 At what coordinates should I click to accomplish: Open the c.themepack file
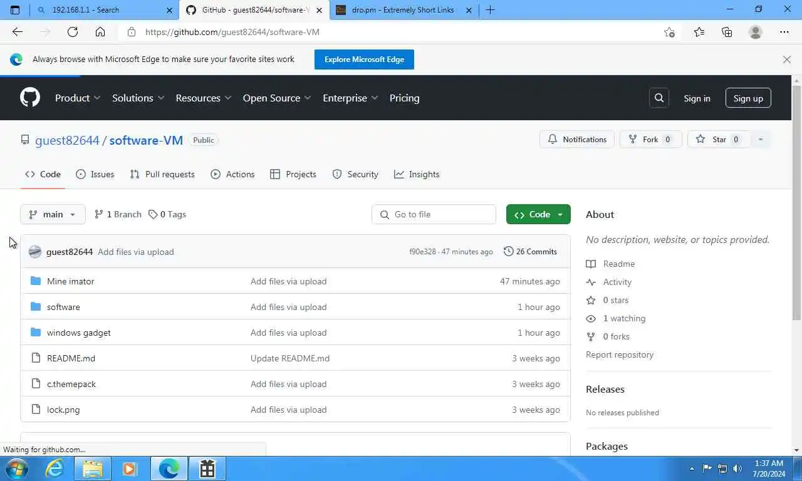(x=71, y=384)
